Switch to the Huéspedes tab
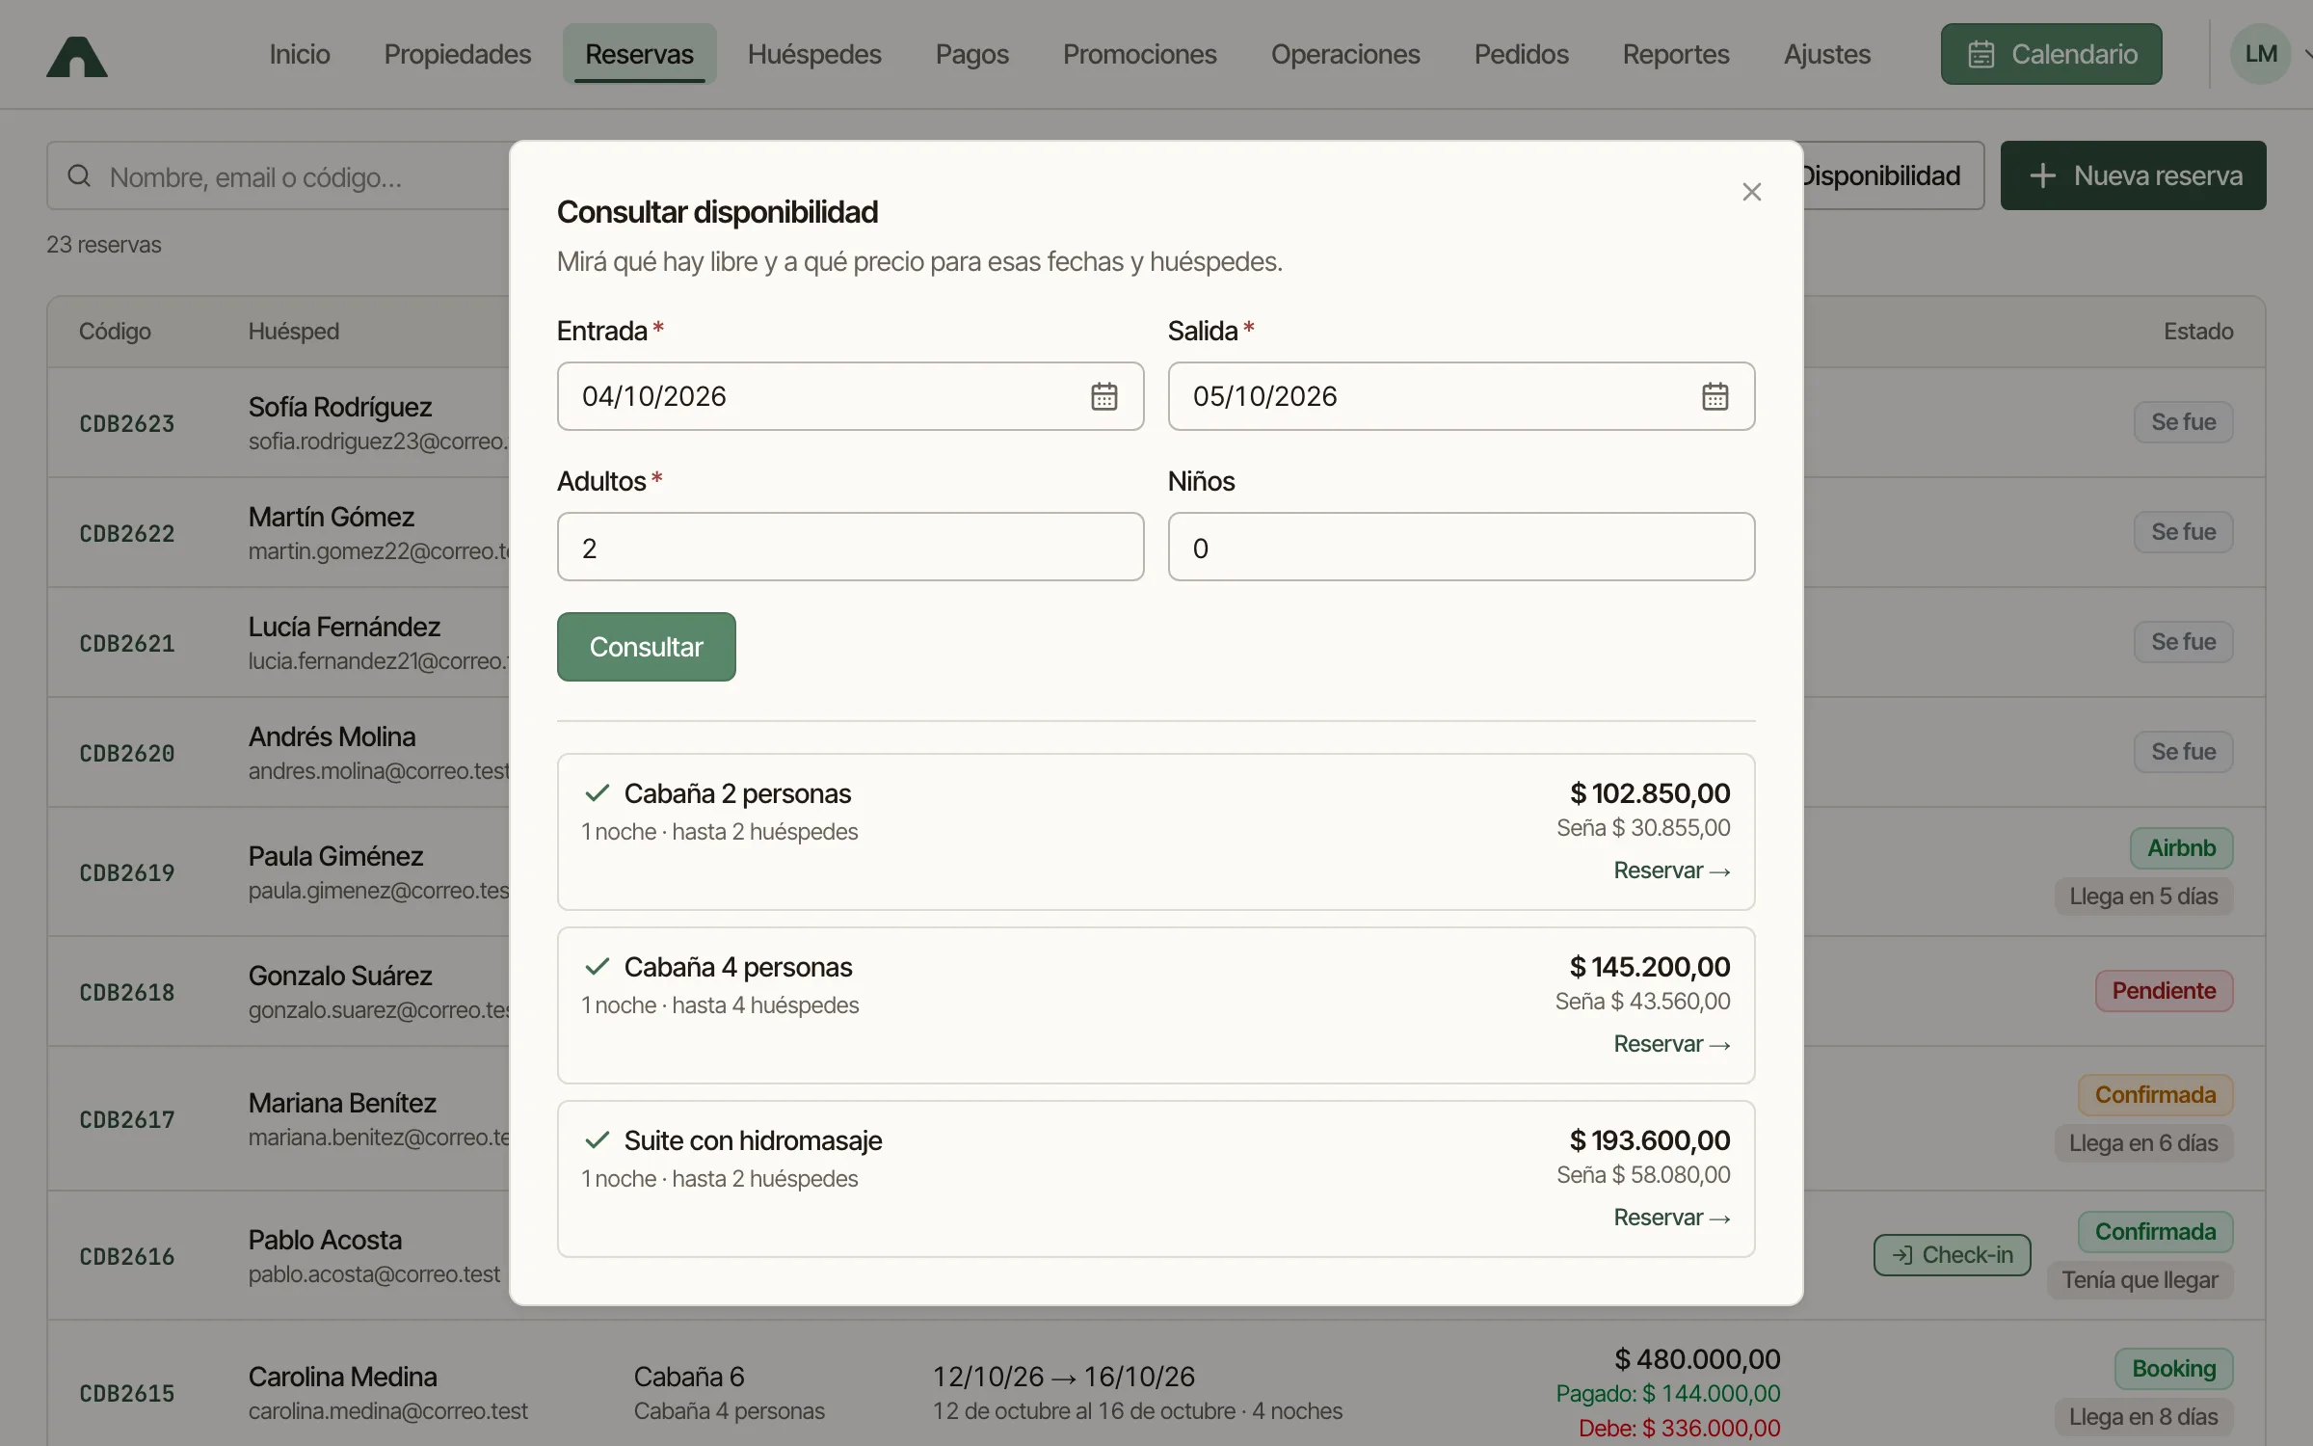The width and height of the screenshot is (2313, 1446). 814,54
